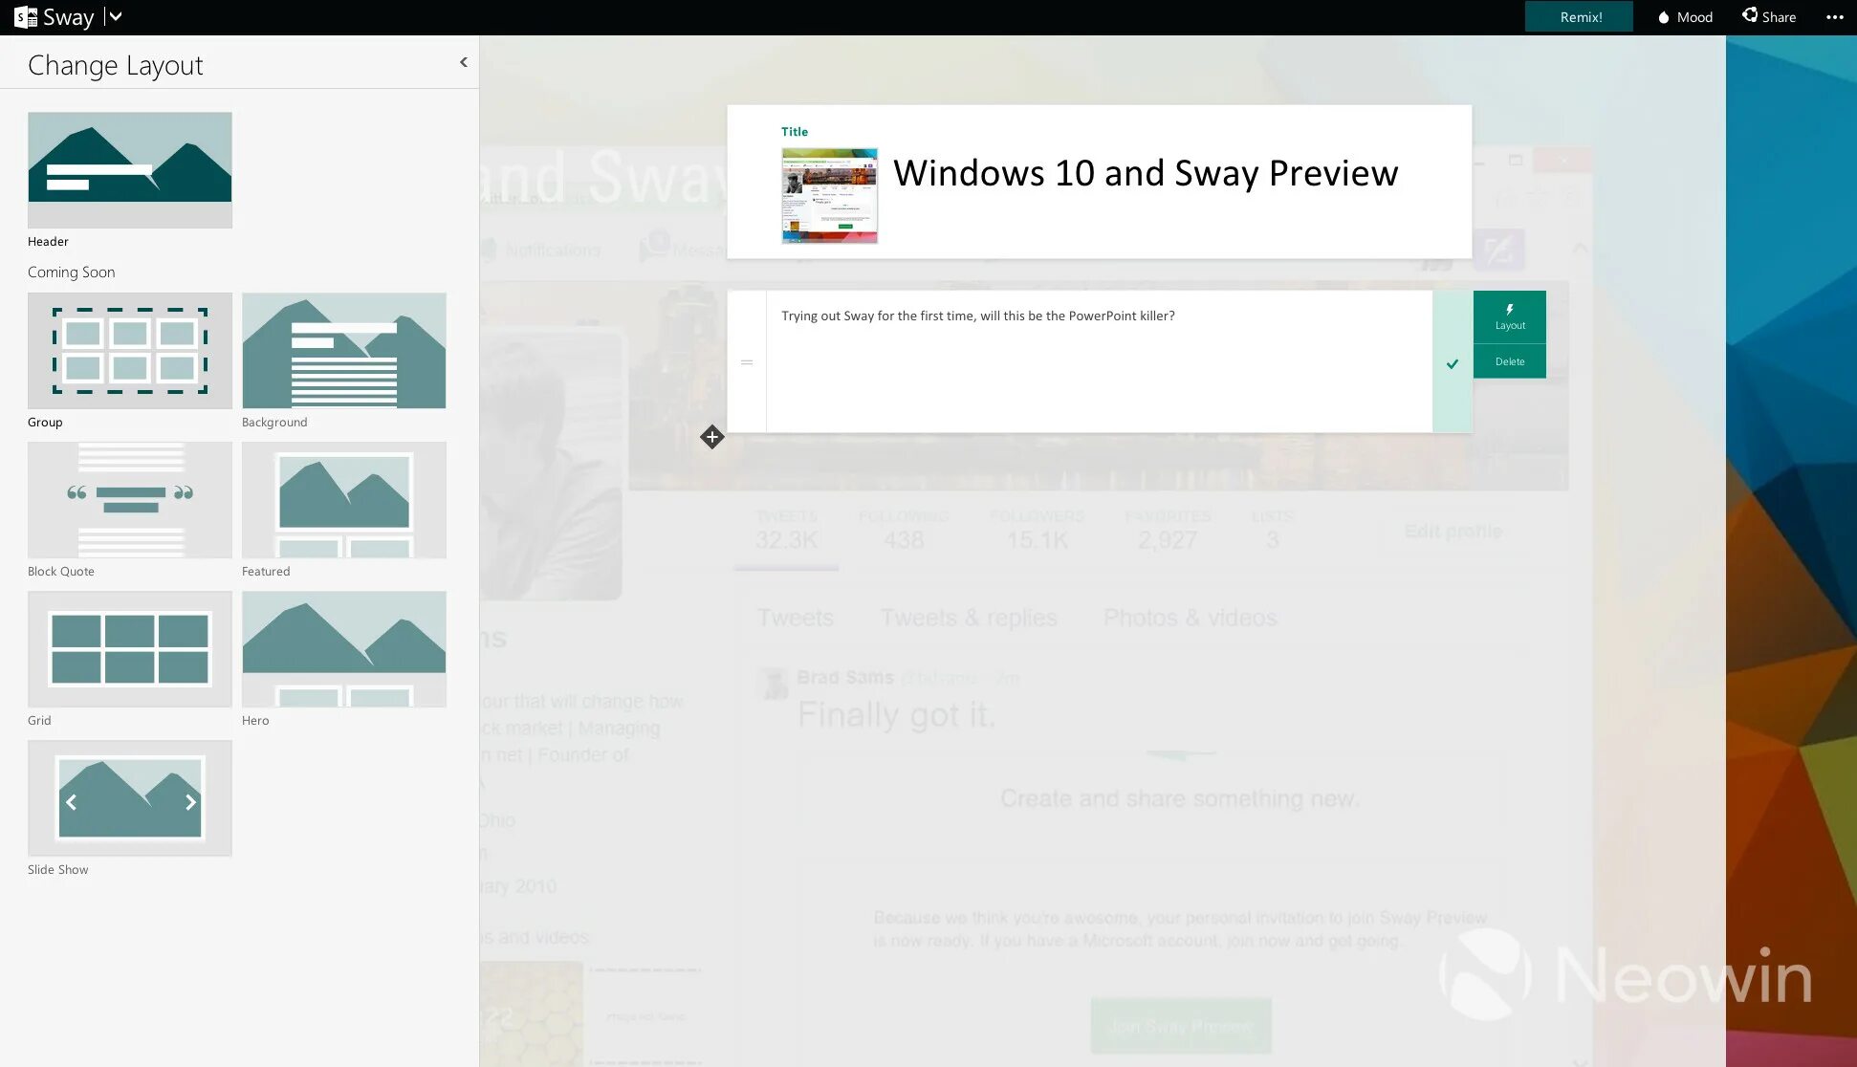Collapse the Change Layout panel
1857x1067 pixels.
(x=464, y=62)
